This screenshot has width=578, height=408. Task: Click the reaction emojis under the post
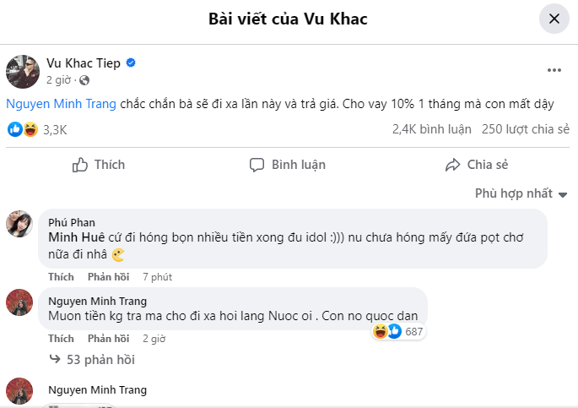(x=23, y=130)
